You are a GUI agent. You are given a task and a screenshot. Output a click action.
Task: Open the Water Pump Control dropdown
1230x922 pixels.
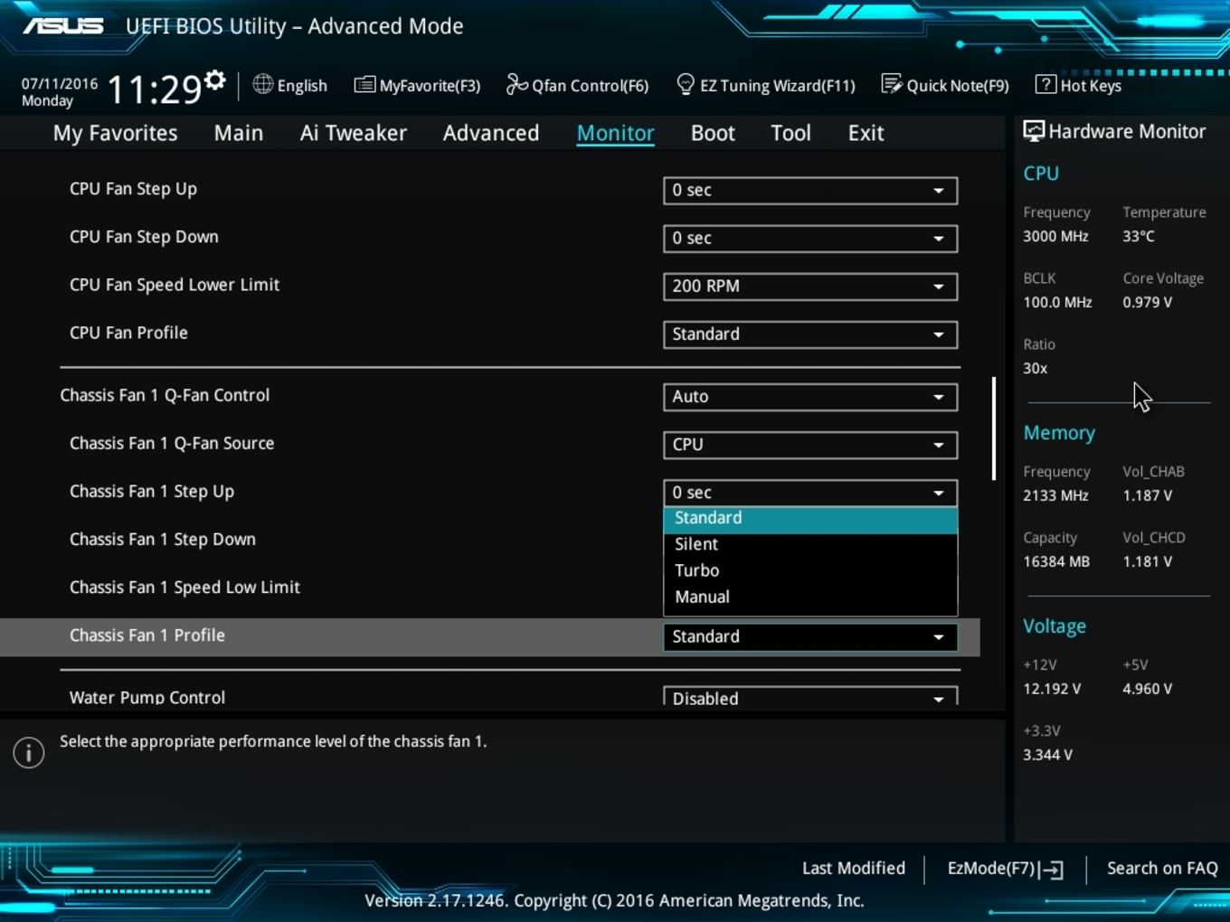tap(810, 698)
